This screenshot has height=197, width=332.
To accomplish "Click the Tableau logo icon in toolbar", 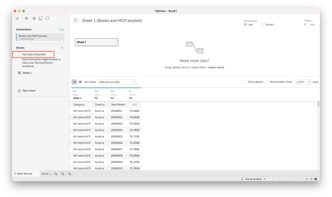I will (x=17, y=18).
